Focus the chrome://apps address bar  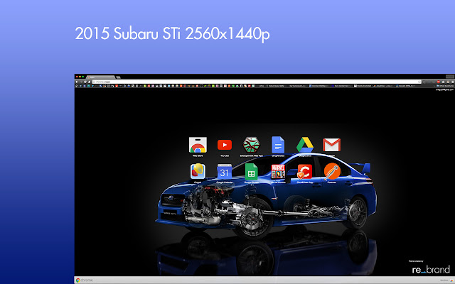tap(257, 82)
